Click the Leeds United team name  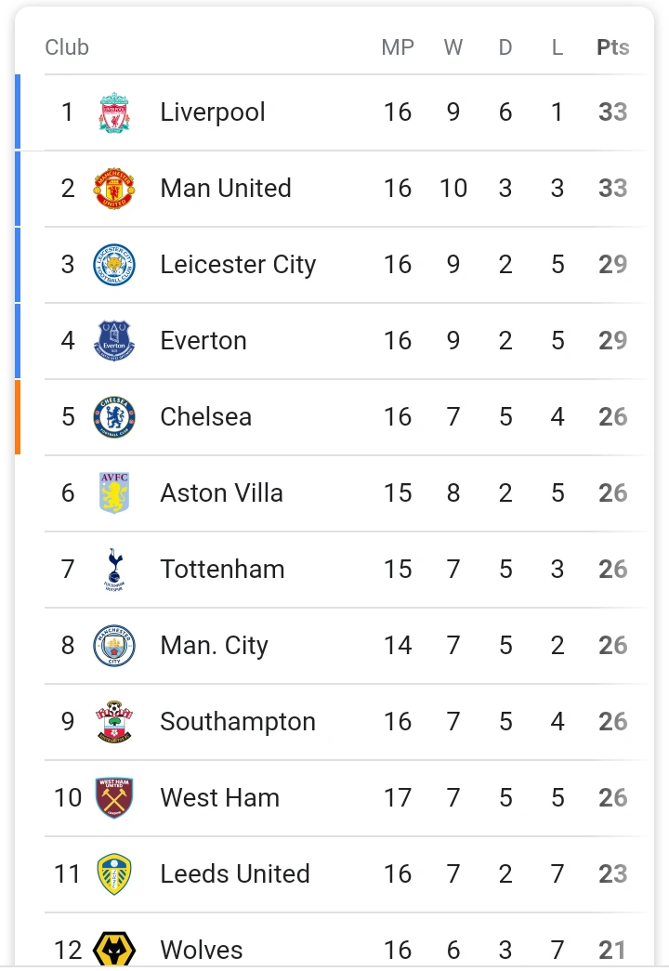[235, 874]
